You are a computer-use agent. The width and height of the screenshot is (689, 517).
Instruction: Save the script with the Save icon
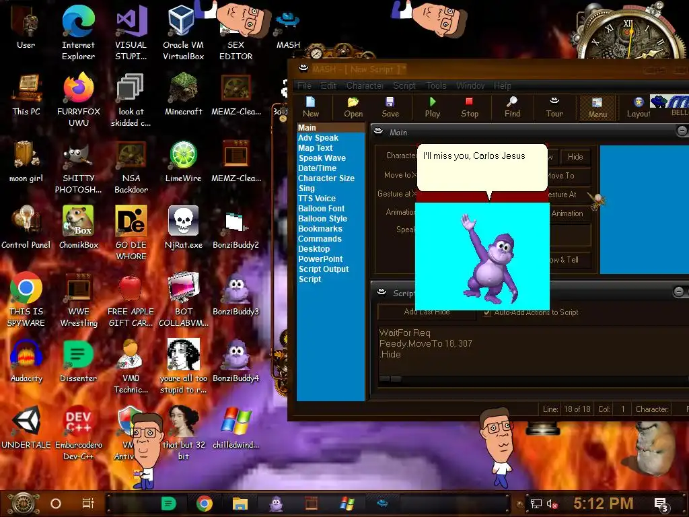click(x=390, y=107)
